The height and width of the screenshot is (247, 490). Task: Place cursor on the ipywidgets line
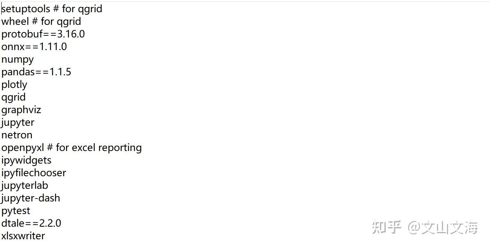[26, 160]
